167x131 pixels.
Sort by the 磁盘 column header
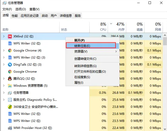click(x=135, y=27)
